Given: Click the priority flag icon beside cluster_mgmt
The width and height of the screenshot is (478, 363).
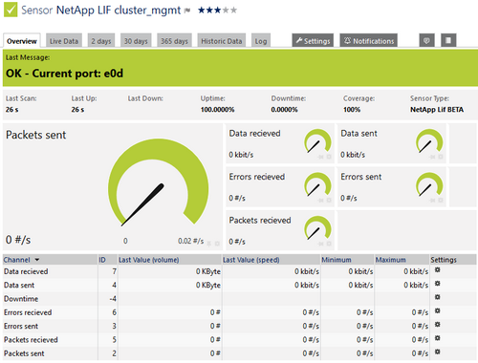Looking at the screenshot, I should pos(187,11).
